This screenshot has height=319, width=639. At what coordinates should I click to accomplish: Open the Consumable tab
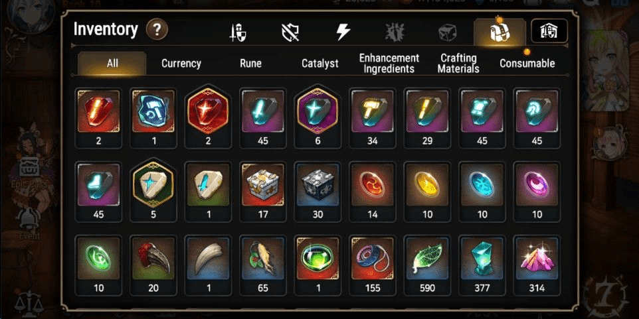coord(527,64)
